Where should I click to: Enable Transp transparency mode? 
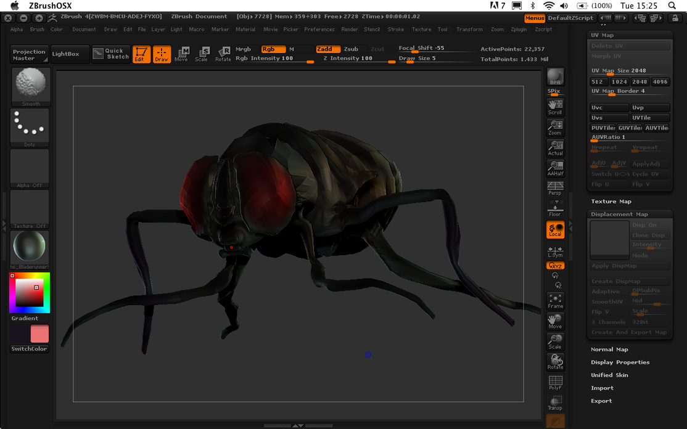(x=554, y=402)
